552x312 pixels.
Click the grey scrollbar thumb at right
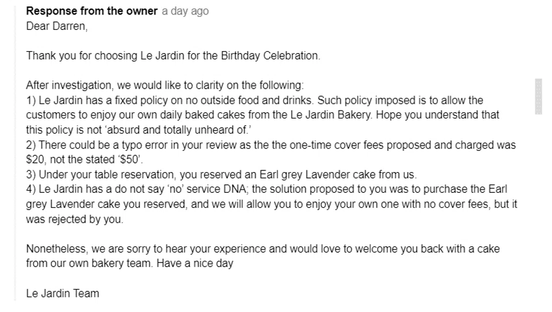coord(538,96)
